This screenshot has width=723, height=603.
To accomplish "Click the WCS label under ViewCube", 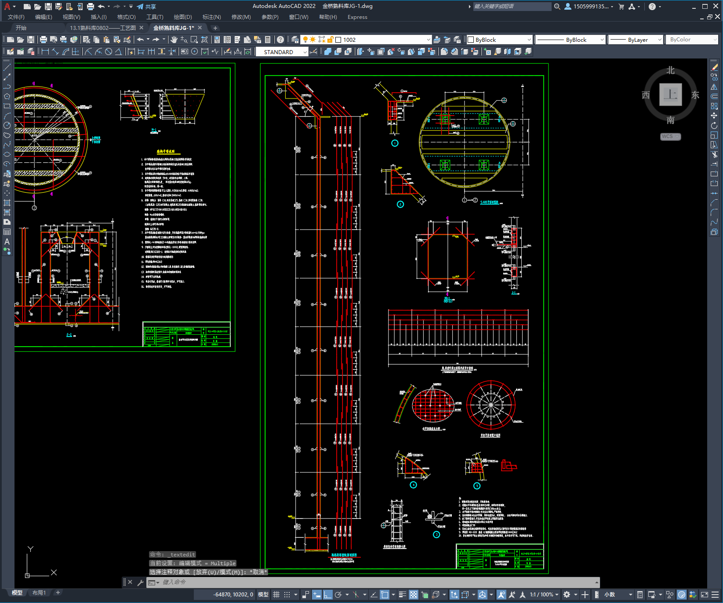I will tap(670, 136).
